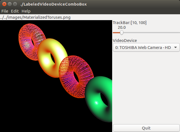Click the 20.0 trackbar value text
The width and height of the screenshot is (180, 132).
click(122, 27)
